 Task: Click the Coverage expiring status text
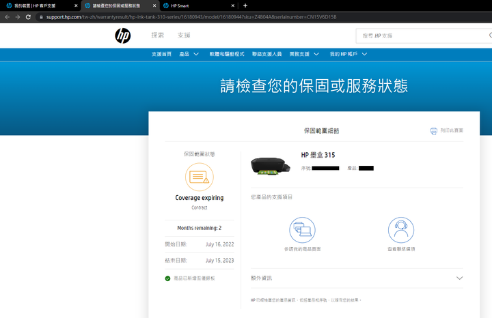[200, 198]
